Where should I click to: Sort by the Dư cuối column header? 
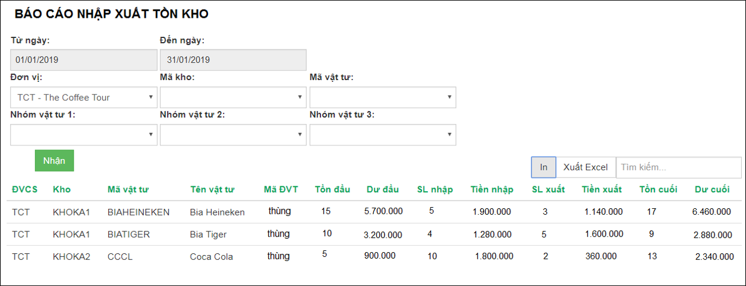click(x=712, y=190)
